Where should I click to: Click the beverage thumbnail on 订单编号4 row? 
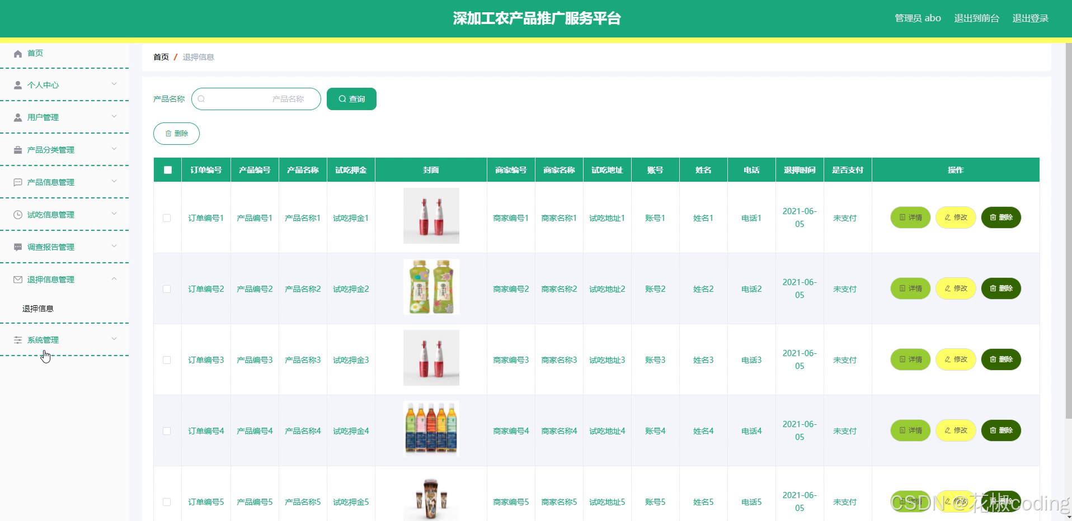click(x=431, y=428)
